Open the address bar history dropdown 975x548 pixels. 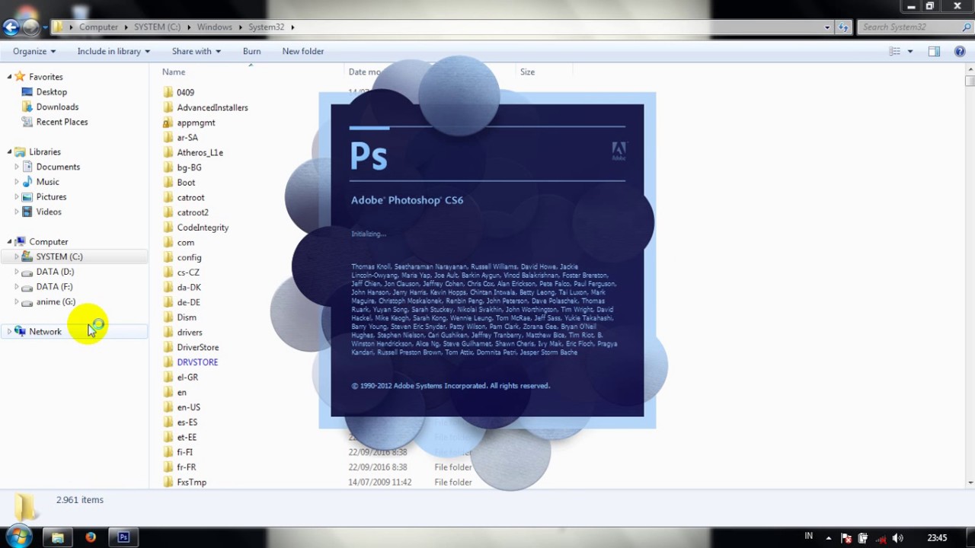pyautogui.click(x=827, y=27)
